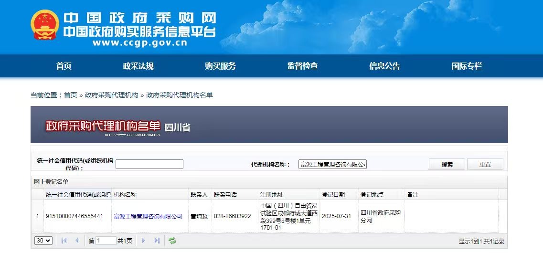Open 国际专栏 navigation item

pos(467,66)
